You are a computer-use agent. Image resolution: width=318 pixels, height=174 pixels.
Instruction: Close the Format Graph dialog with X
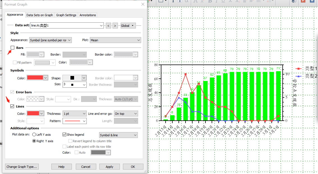pos(143,4)
